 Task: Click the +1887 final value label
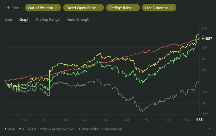(206, 39)
